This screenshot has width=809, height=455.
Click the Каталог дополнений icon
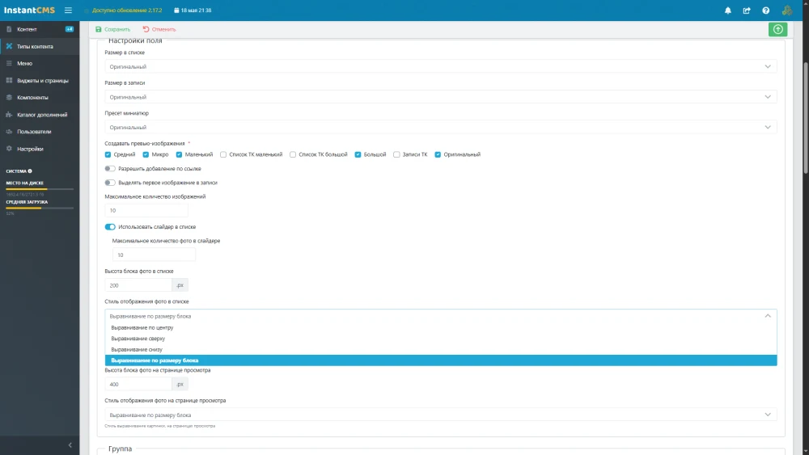click(9, 115)
